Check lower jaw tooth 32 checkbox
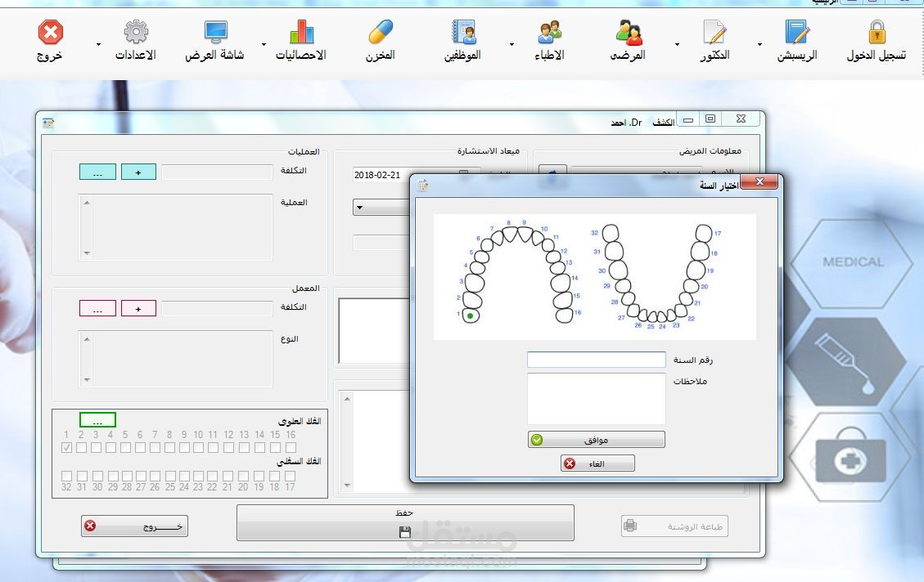 click(x=66, y=476)
